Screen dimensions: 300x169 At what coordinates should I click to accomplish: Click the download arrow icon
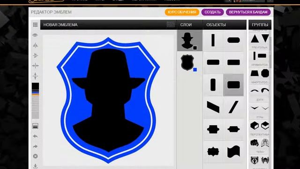(35, 166)
